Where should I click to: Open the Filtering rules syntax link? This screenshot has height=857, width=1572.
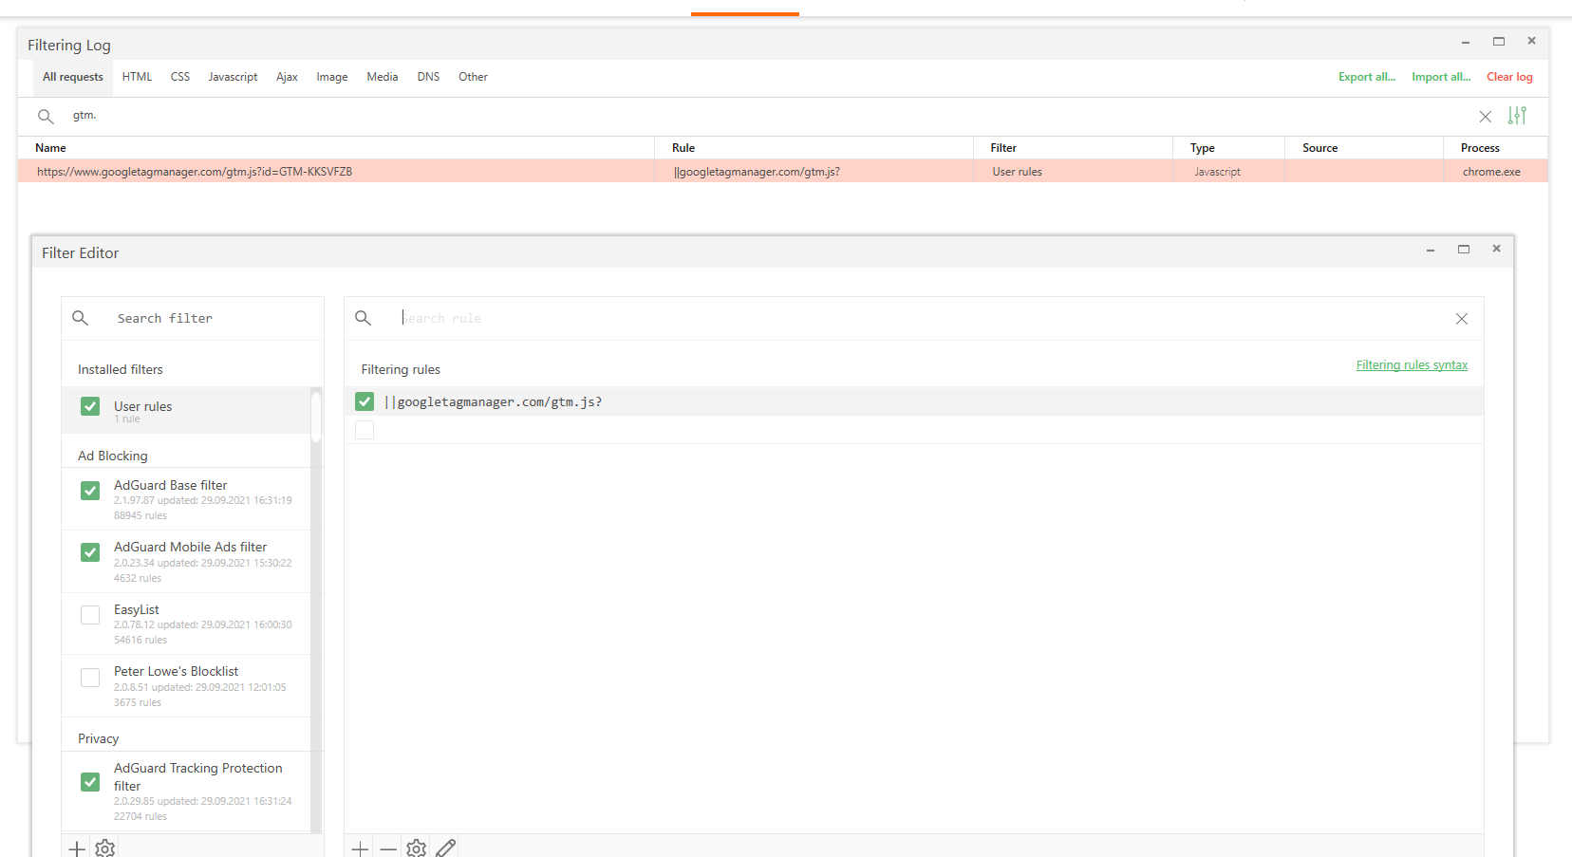click(1411, 364)
